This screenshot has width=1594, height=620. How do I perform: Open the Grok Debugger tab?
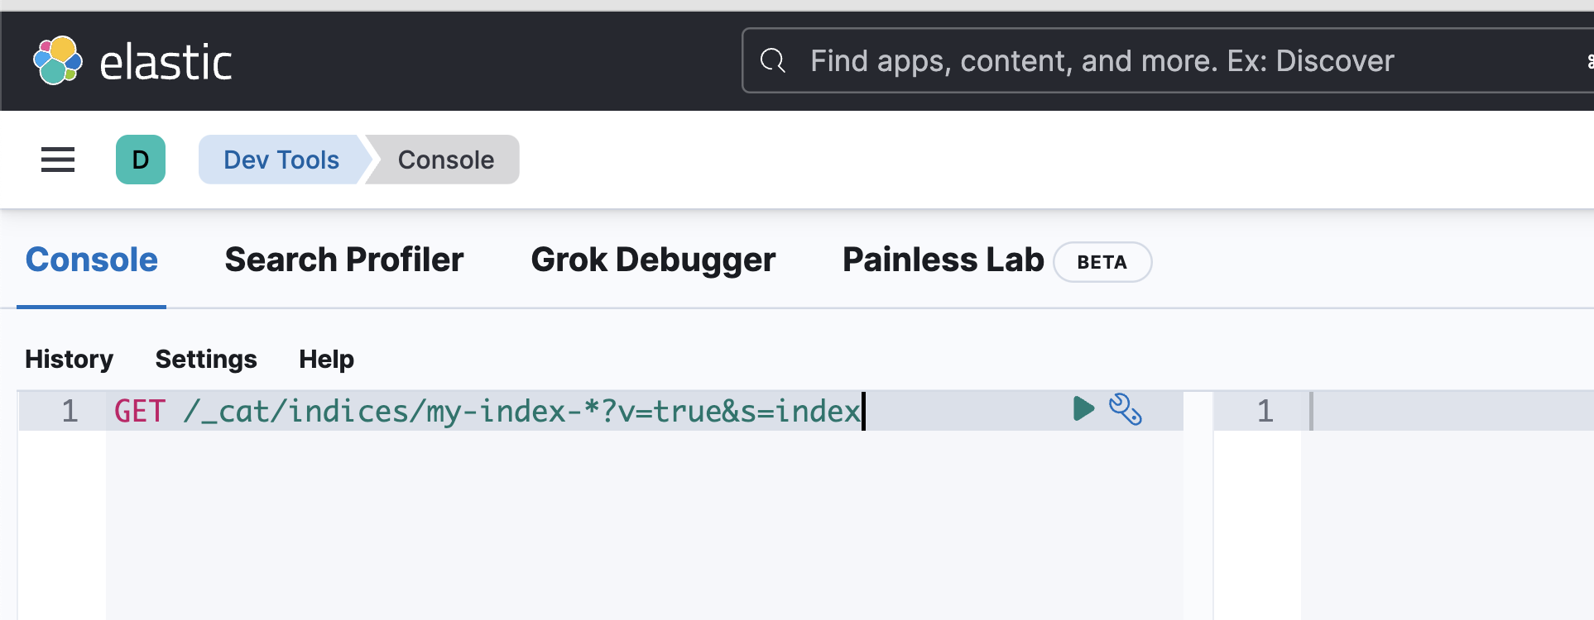pyautogui.click(x=653, y=260)
